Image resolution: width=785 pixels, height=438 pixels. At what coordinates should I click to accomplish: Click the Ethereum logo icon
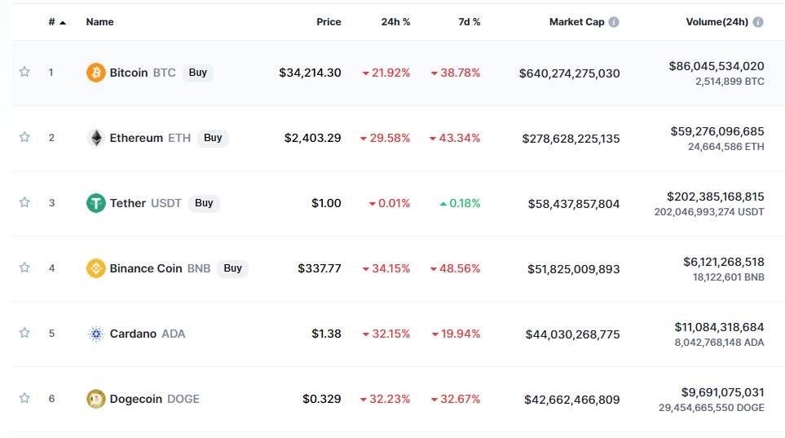[x=96, y=138]
